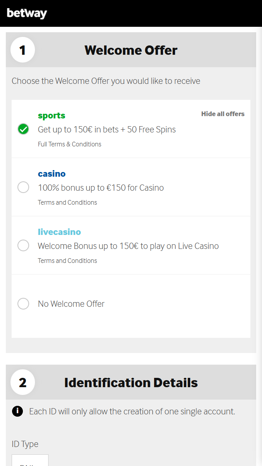Click the blue casino offer title
The height and width of the screenshot is (466, 262).
(x=52, y=174)
